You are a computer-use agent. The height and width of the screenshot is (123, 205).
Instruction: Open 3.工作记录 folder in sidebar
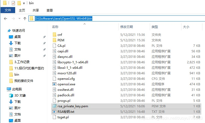coord(19,62)
